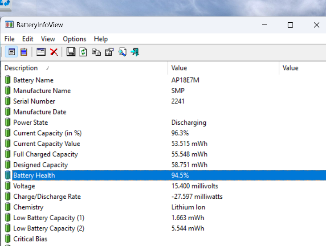This screenshot has height=246, width=326.
Task: Click the Find magnifier toolbar icon
Action: click(122, 52)
